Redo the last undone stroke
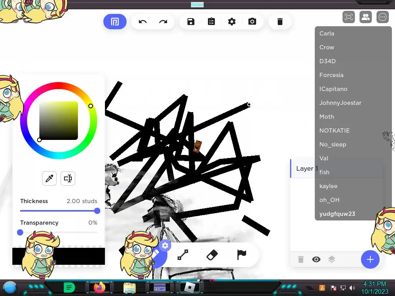 [163, 22]
